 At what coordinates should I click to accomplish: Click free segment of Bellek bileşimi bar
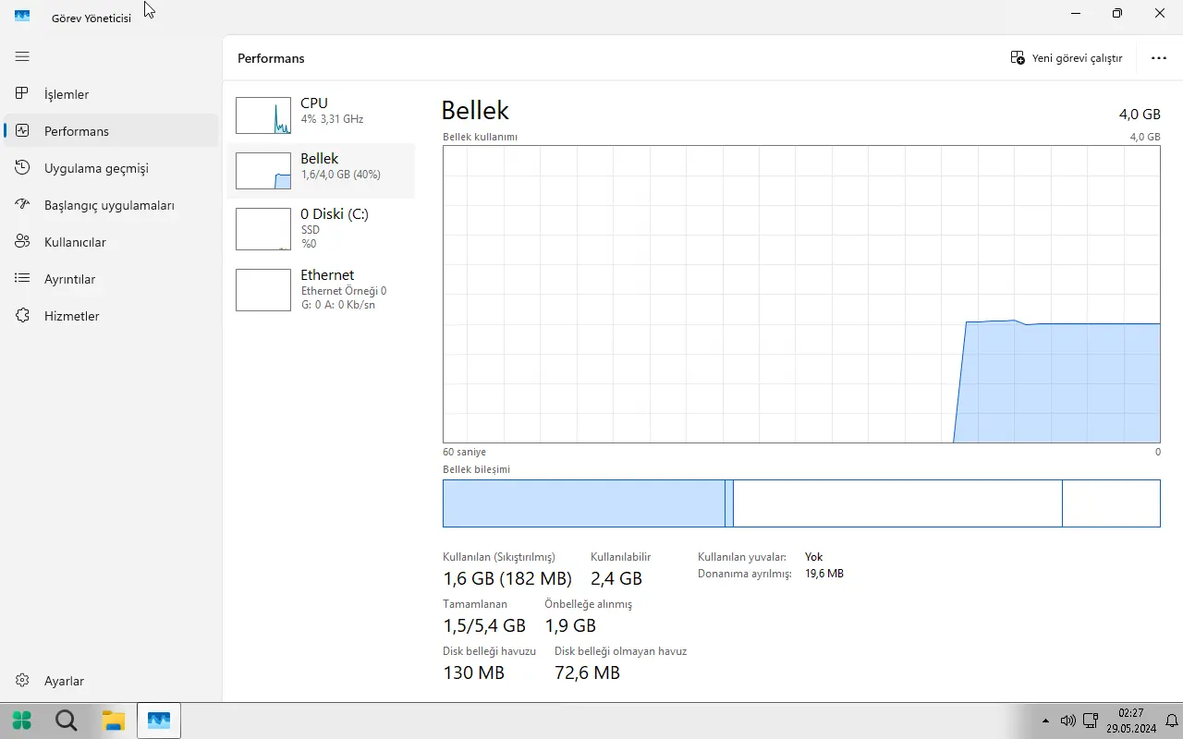[1111, 503]
